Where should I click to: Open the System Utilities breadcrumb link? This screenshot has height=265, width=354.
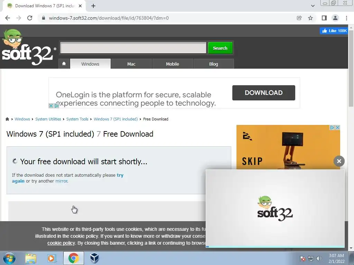click(48, 119)
